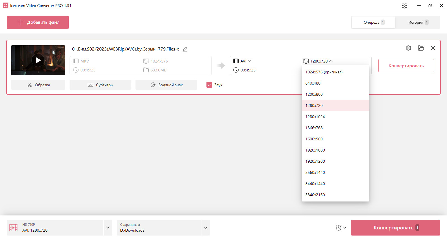Collapse the 1280x720 resolution dropdown
Screen dimensions: 447x240
tap(336, 61)
